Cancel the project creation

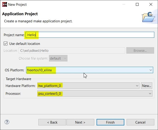click(140, 122)
